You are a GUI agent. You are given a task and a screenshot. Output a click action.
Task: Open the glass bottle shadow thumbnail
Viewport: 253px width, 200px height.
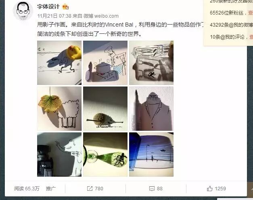(151, 63)
